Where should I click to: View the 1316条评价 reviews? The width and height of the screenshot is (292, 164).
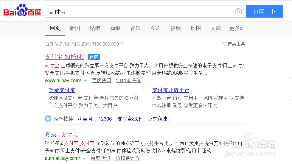tap(127, 158)
